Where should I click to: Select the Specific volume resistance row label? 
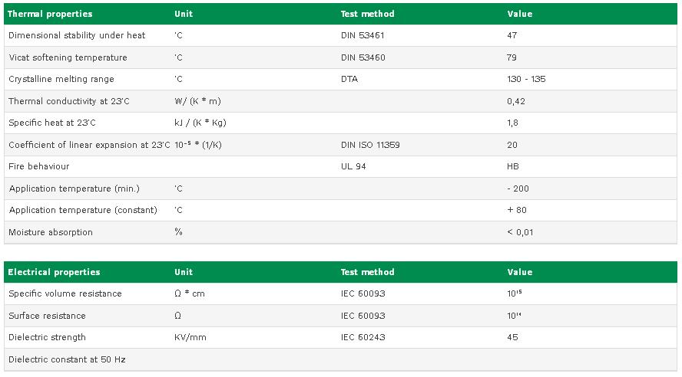[65, 293]
